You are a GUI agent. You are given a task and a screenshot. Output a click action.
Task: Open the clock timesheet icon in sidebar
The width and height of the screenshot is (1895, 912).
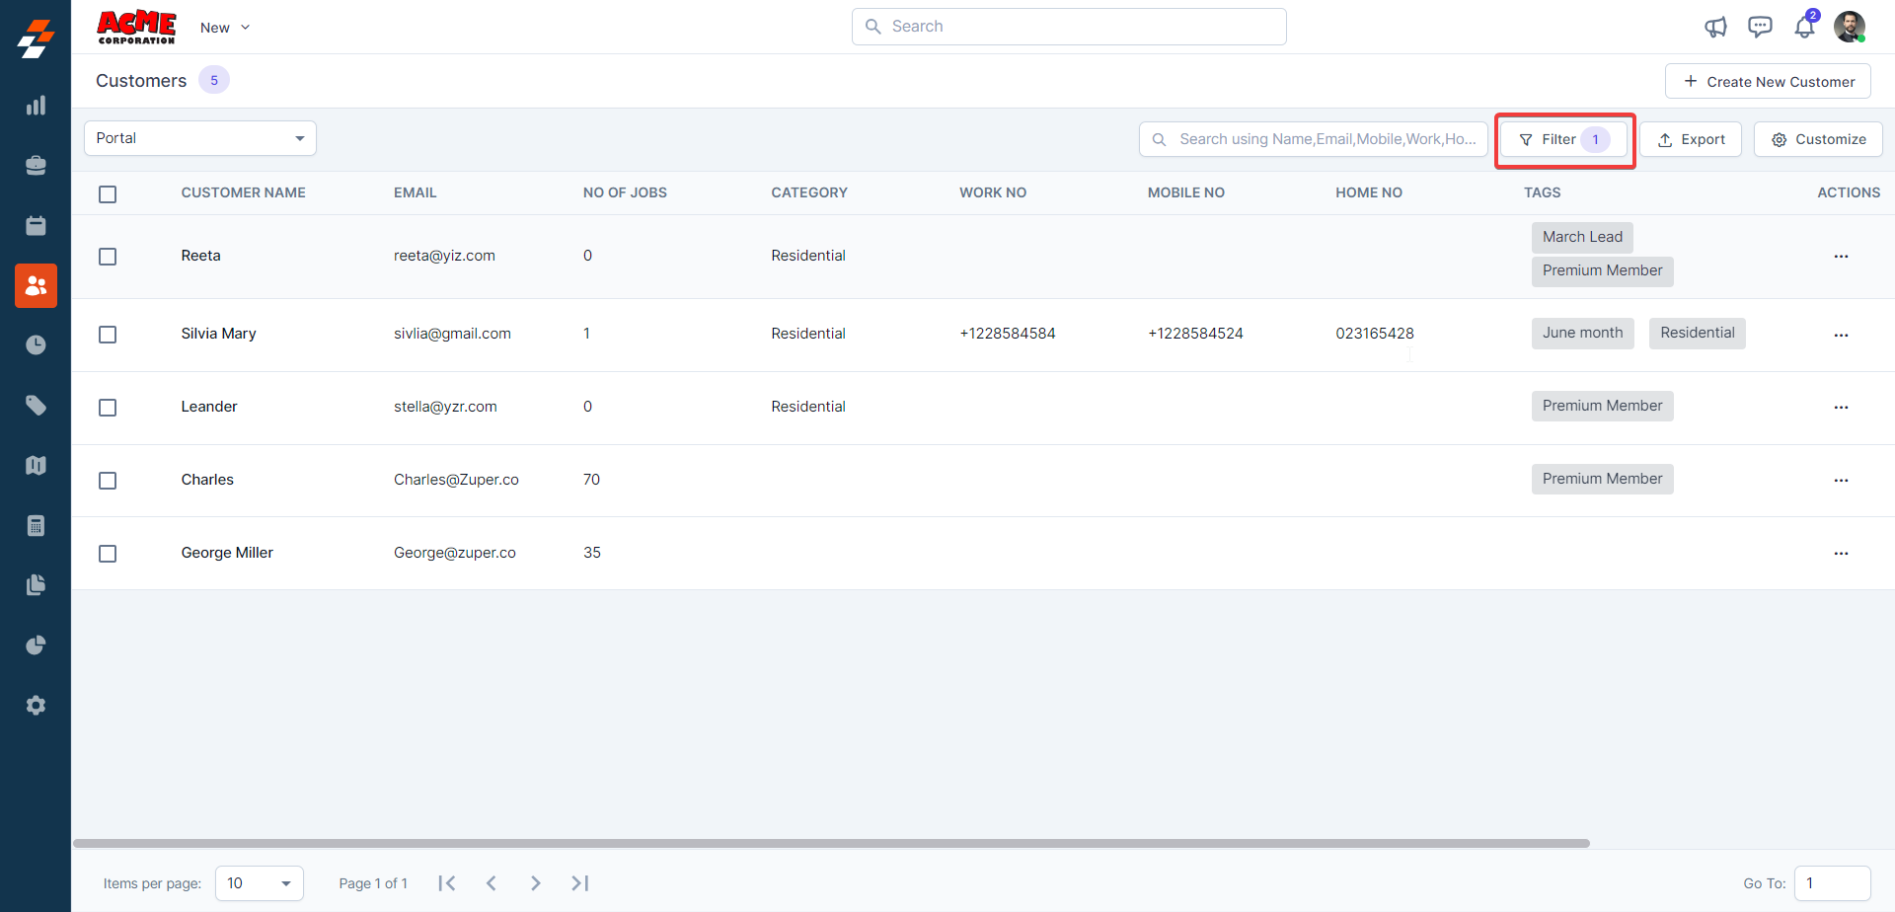(x=36, y=345)
